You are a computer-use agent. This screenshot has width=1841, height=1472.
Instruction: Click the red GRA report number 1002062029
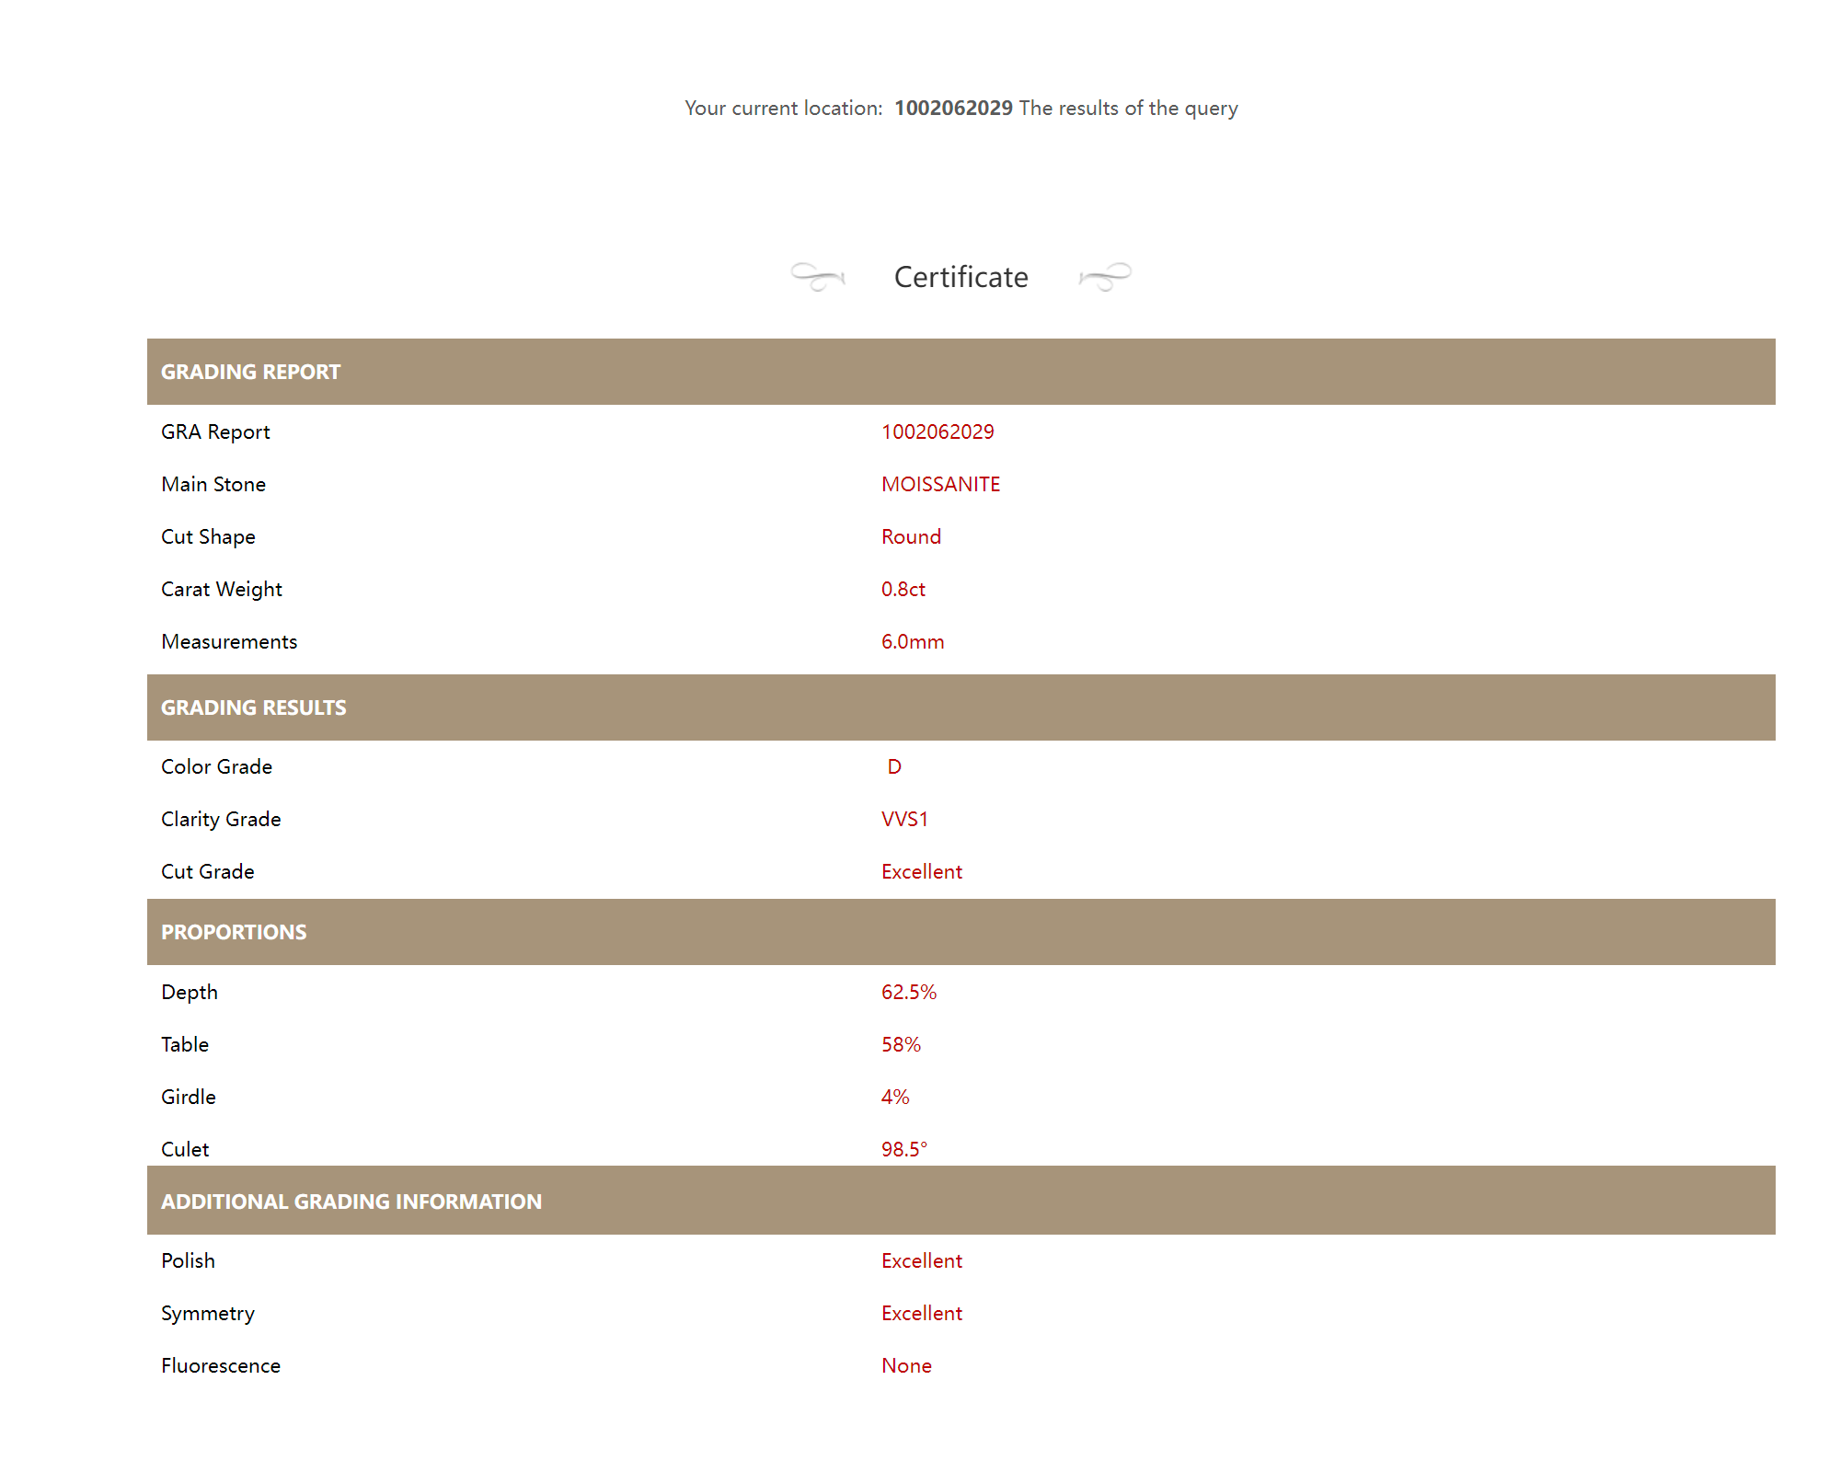pos(937,431)
